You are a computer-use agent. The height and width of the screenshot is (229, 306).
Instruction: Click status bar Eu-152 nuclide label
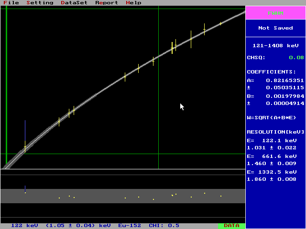tap(130, 226)
